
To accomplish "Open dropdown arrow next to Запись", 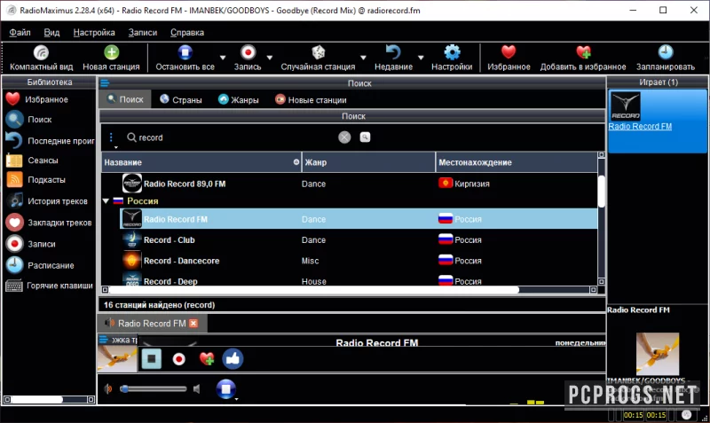I will tap(270, 58).
